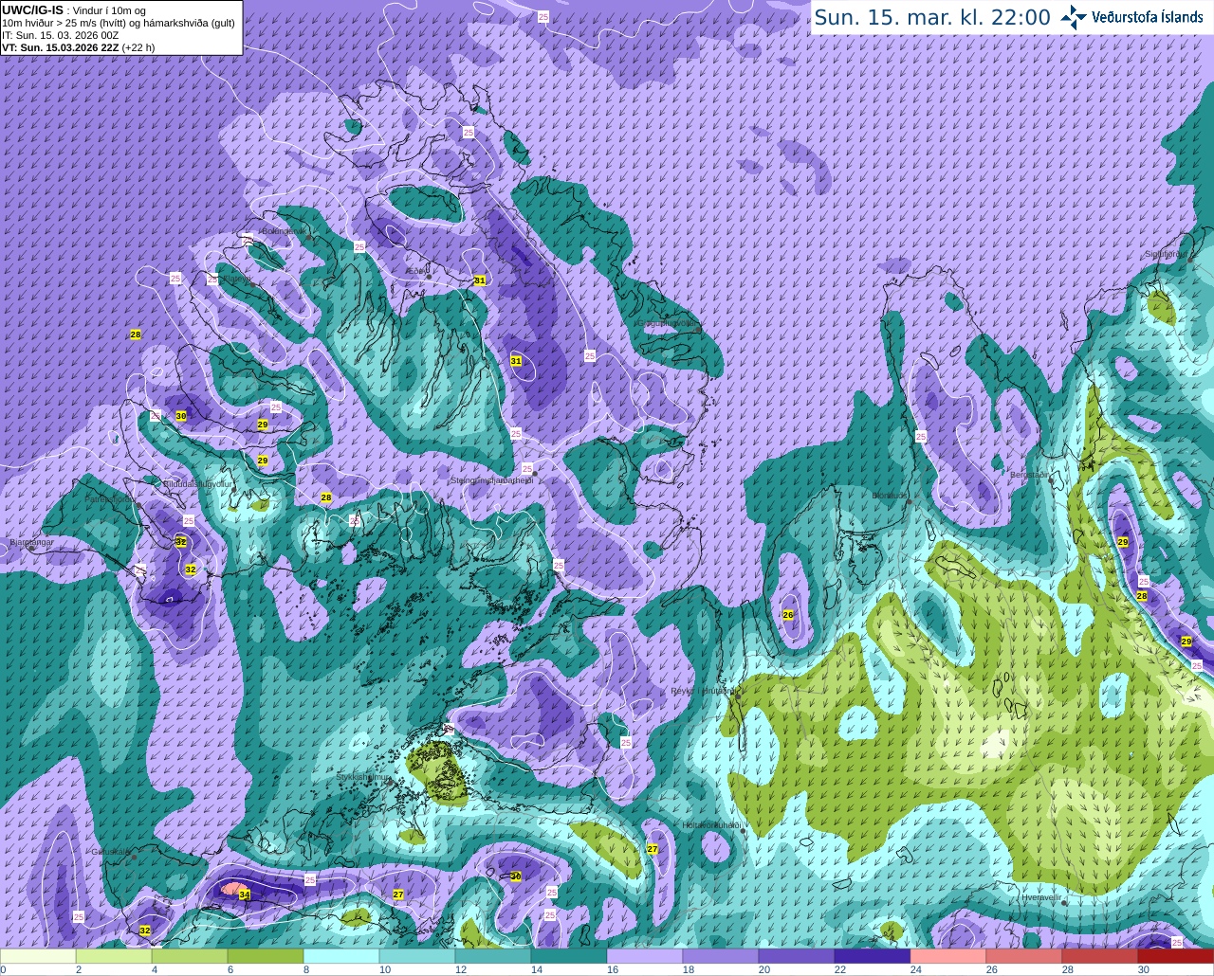Pick the 6–8 m/s olive green legend swatch
1214x976 pixels.
[266, 955]
